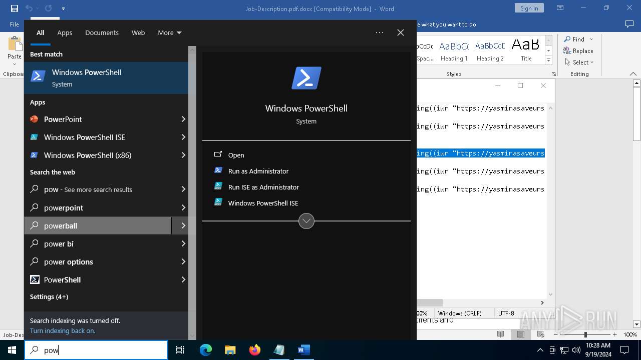Open the Windows Start button
The width and height of the screenshot is (641, 360).
[12, 350]
